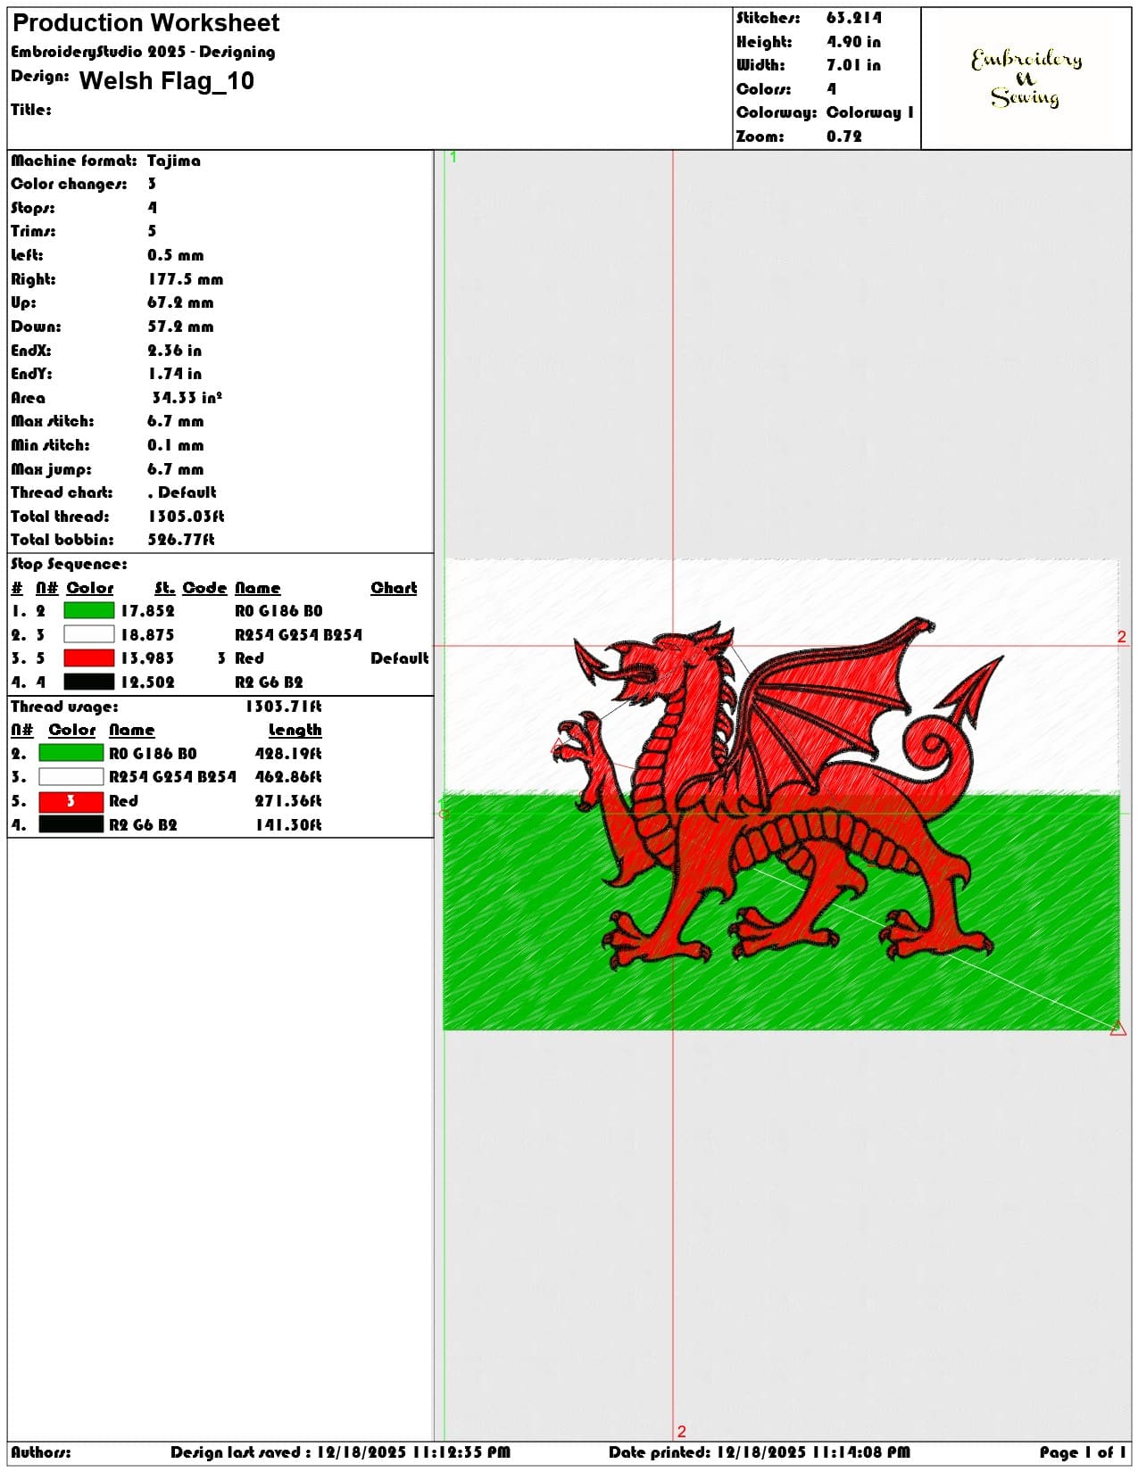Viewport: 1138px width, 1472px height.
Task: Click the Embroidery & Sewing logo
Action: pos(1026,79)
